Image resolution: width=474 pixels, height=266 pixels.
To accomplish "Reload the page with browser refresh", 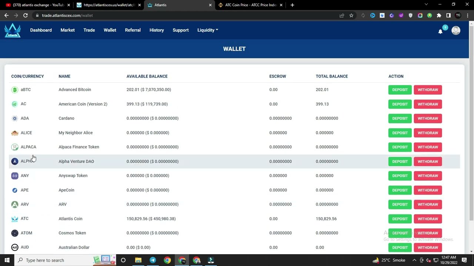I will (x=26, y=16).
